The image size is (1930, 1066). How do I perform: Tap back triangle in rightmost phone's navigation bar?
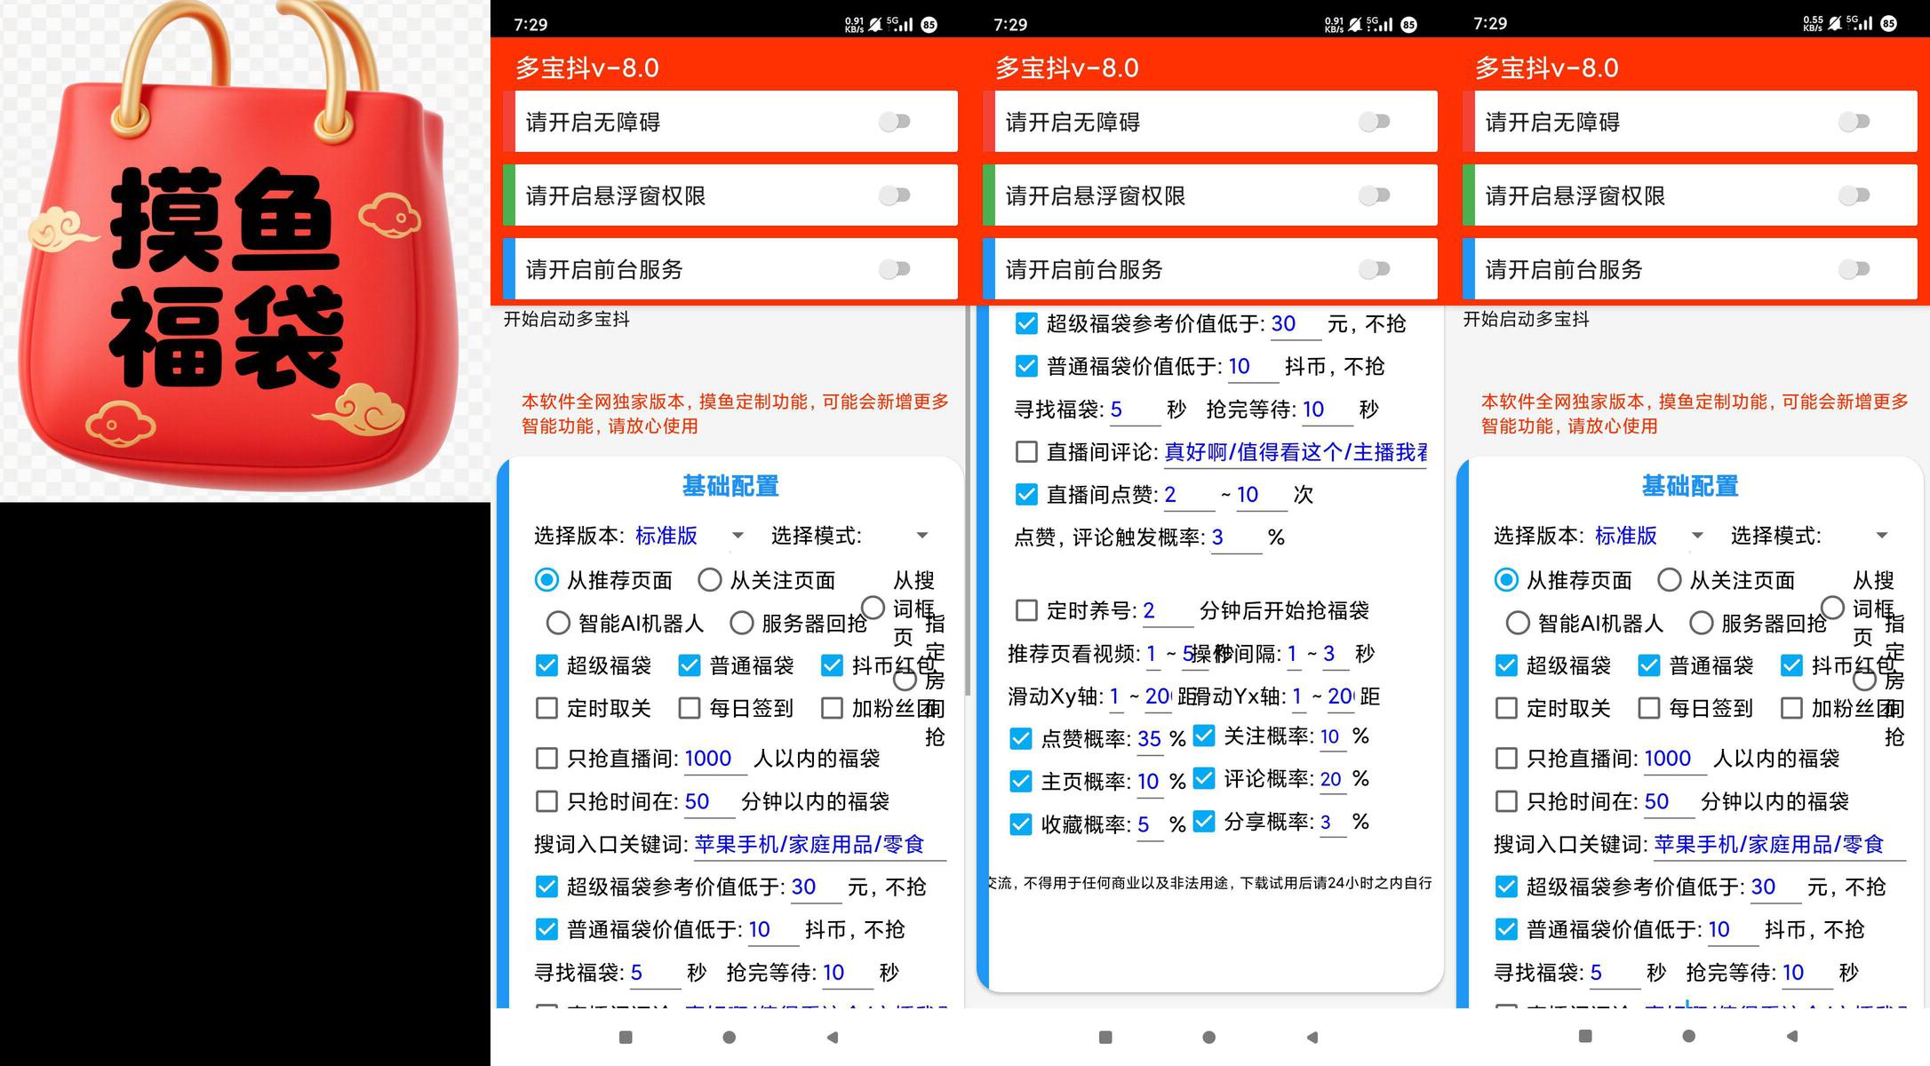(1792, 1036)
